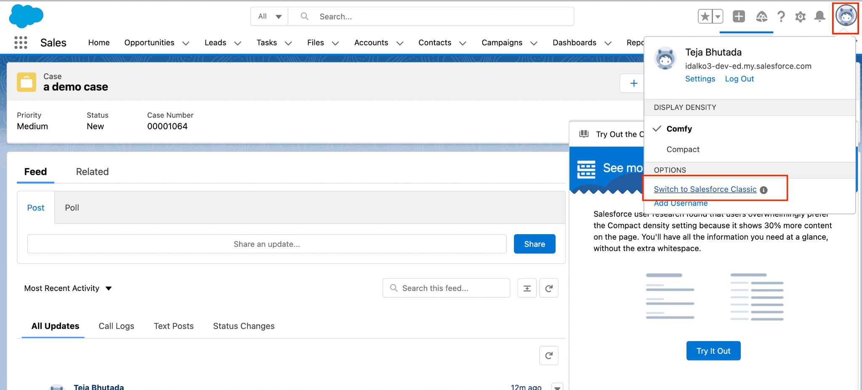Open the All search scope dropdown
This screenshot has width=862, height=390.
pyautogui.click(x=269, y=16)
